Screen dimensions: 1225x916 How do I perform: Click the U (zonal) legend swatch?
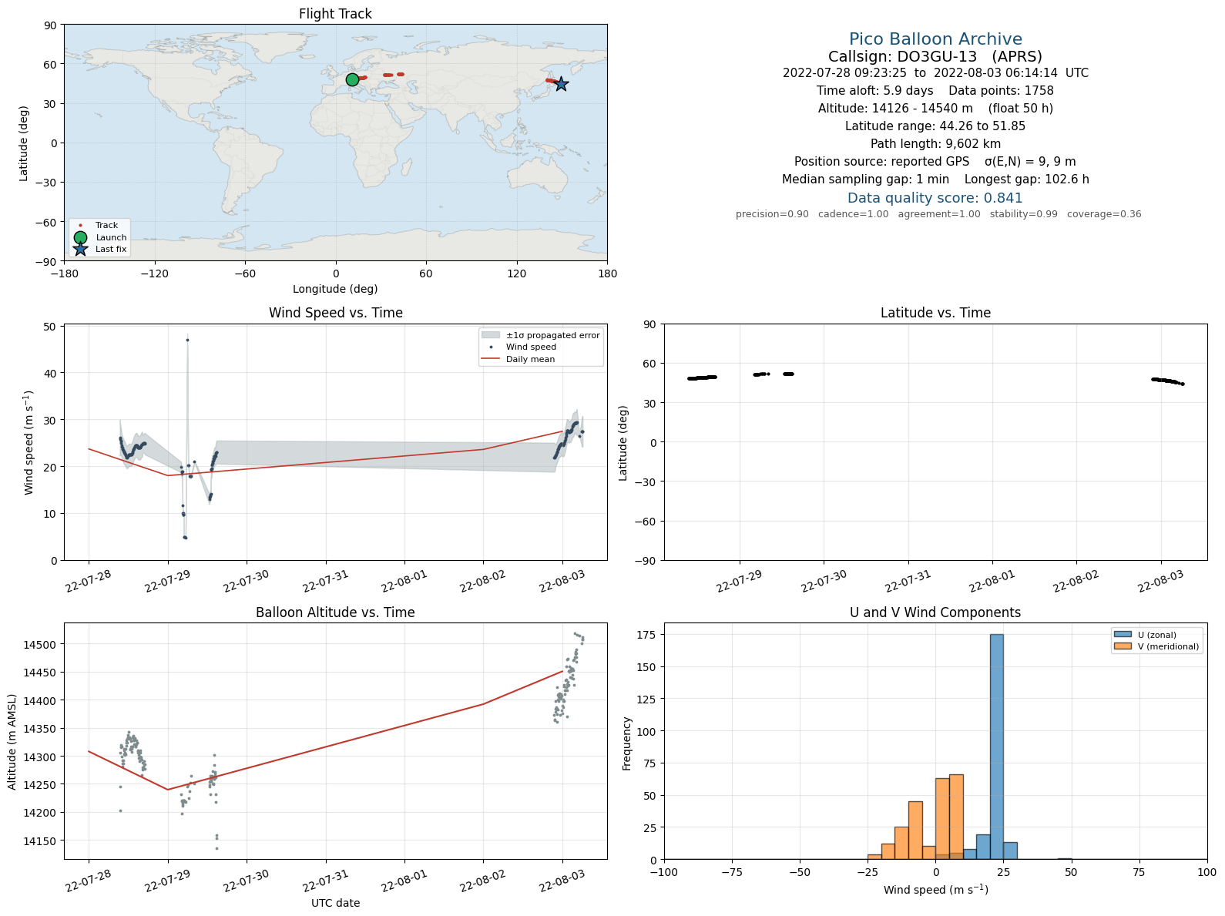pos(1122,635)
